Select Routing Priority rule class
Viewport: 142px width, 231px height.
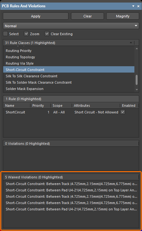point(69,51)
